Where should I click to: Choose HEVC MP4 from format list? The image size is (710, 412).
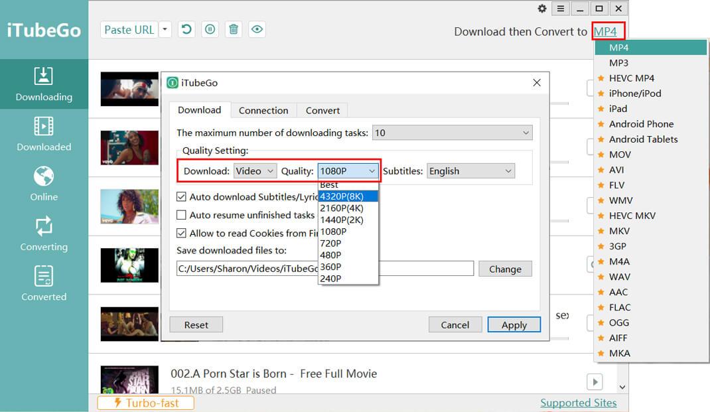[651, 78]
